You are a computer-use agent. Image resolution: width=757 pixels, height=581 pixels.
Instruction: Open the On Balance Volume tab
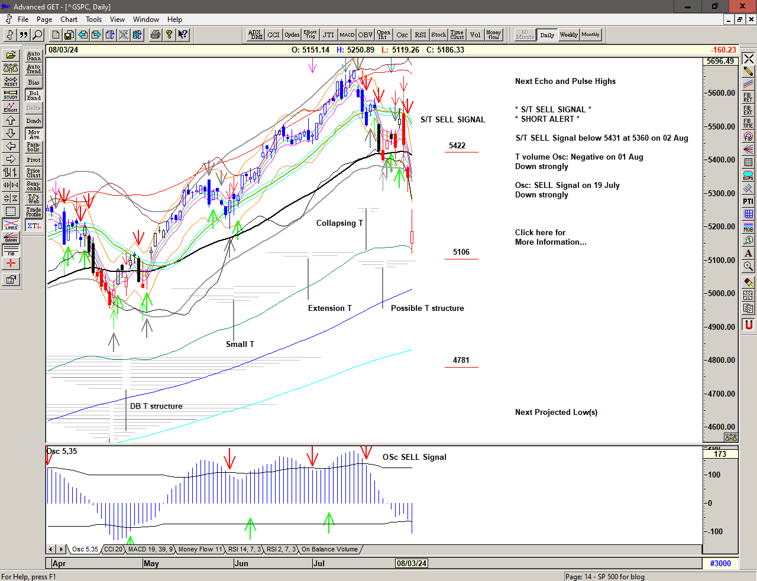(x=329, y=550)
